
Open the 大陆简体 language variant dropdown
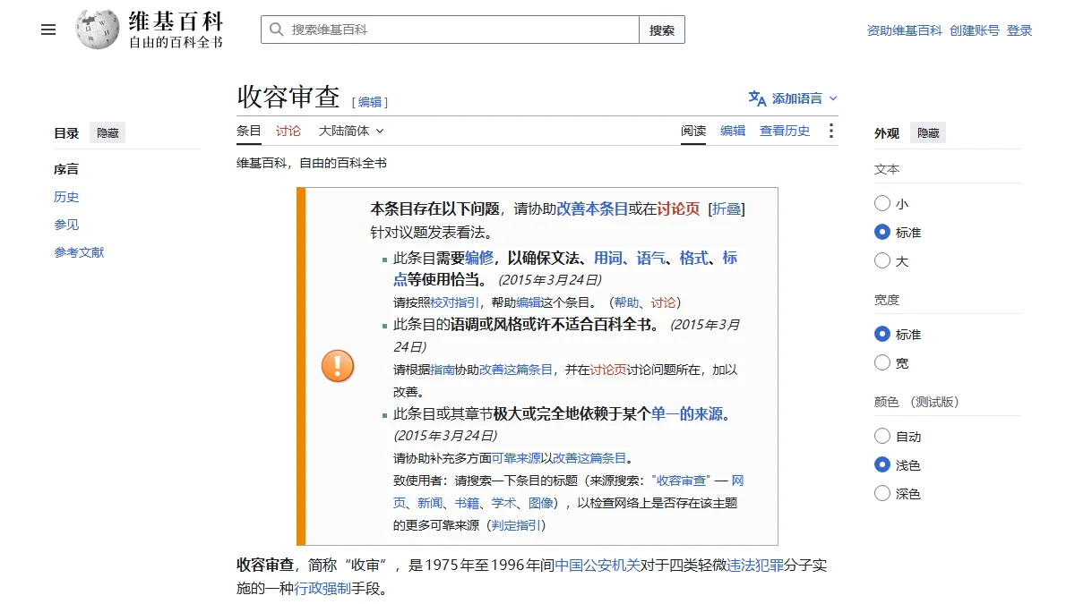(x=351, y=131)
